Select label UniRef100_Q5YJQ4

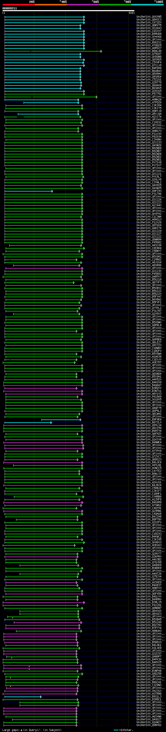pos(149,114)
